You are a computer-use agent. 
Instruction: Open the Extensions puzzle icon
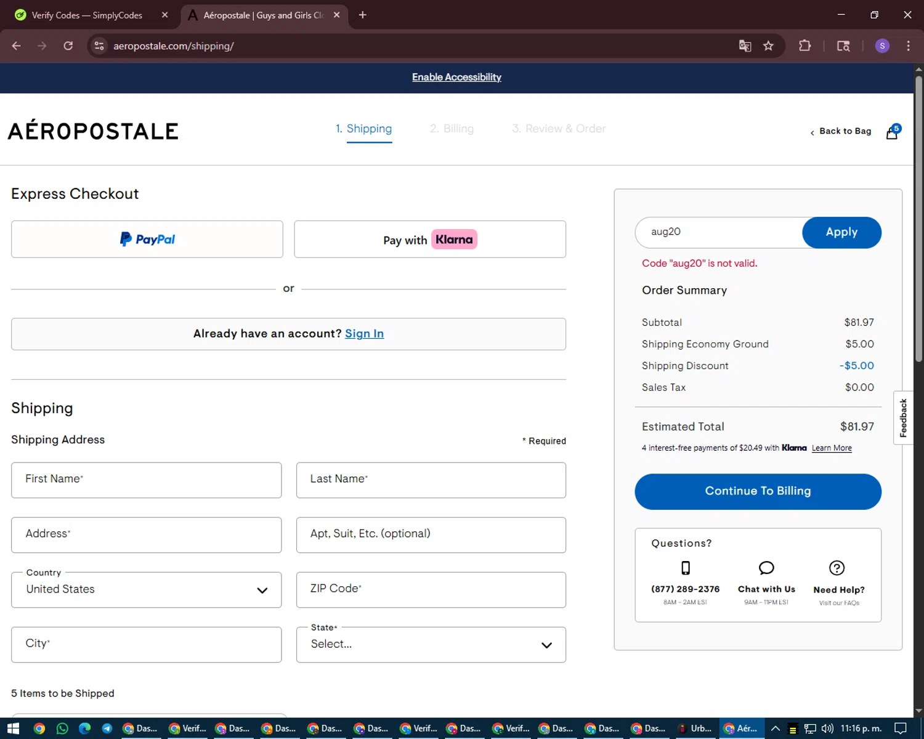click(804, 46)
